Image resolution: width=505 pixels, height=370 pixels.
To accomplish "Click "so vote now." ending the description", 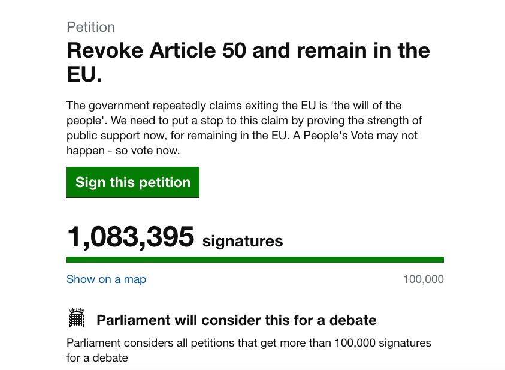I will [152, 151].
